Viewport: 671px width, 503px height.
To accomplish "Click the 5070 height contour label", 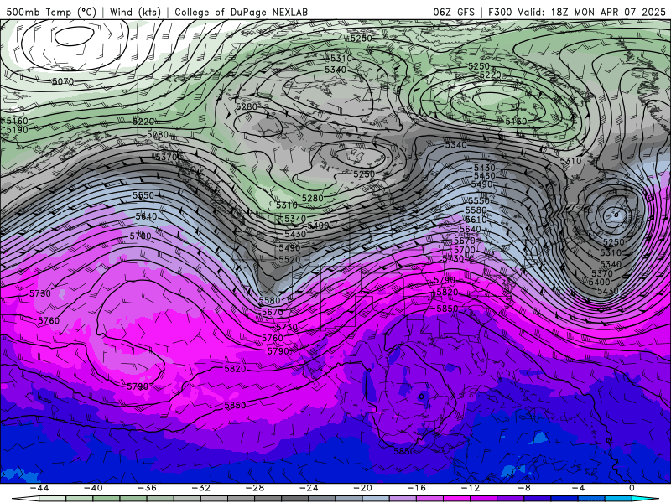I will pos(63,81).
